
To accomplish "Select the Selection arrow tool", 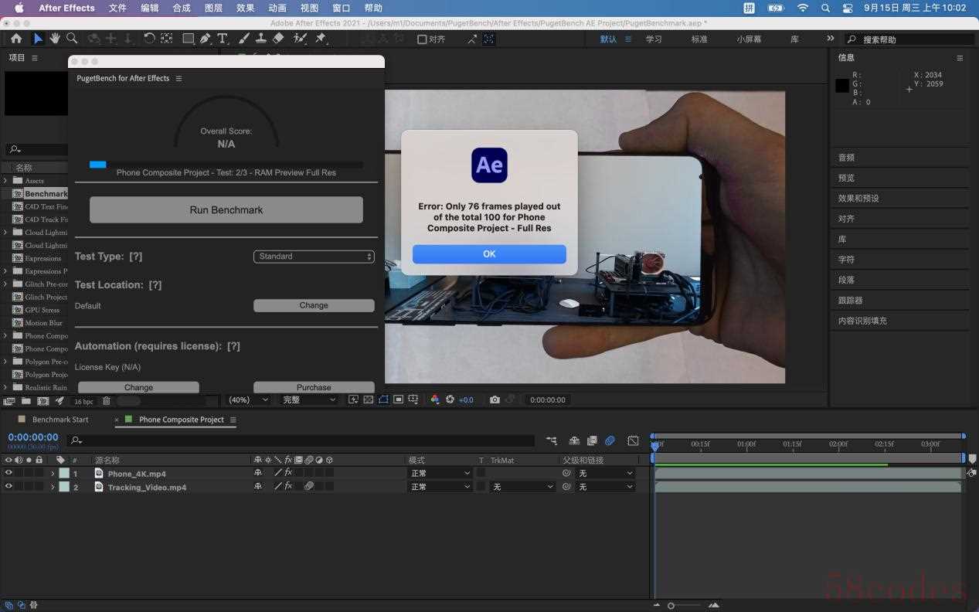I will click(38, 39).
